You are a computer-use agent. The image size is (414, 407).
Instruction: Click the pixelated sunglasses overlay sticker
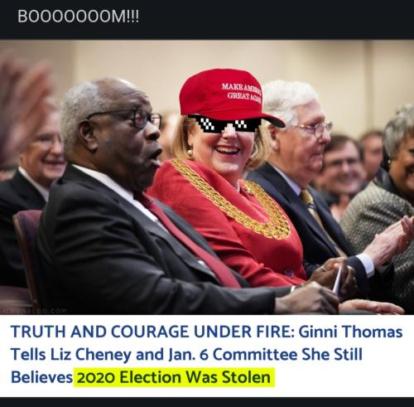coord(224,124)
